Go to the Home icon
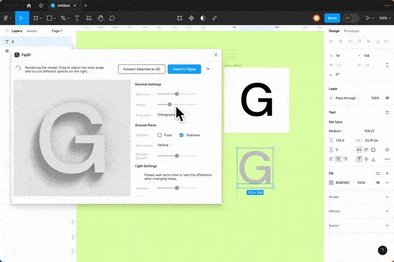The image size is (394, 262). 29,5
